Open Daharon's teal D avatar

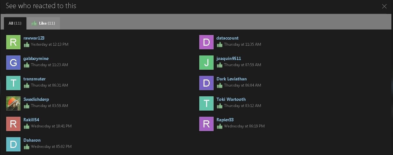point(13,144)
